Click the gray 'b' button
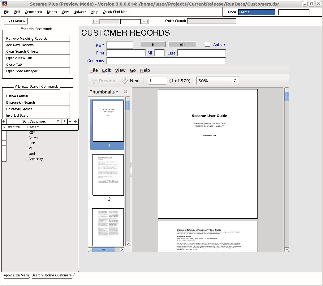Screen dimensions: 323x286 pyautogui.click(x=153, y=45)
